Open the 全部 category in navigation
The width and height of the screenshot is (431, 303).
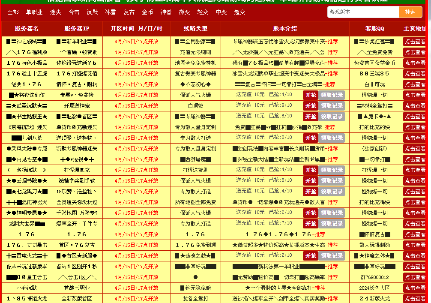pos(13,12)
